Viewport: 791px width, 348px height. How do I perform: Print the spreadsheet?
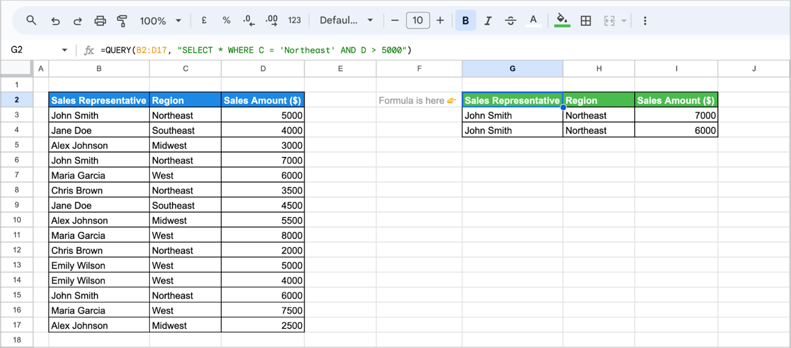tap(100, 21)
